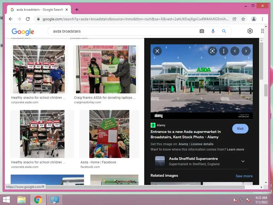
Task: Click the address bar URL
Action: pos(136,19)
